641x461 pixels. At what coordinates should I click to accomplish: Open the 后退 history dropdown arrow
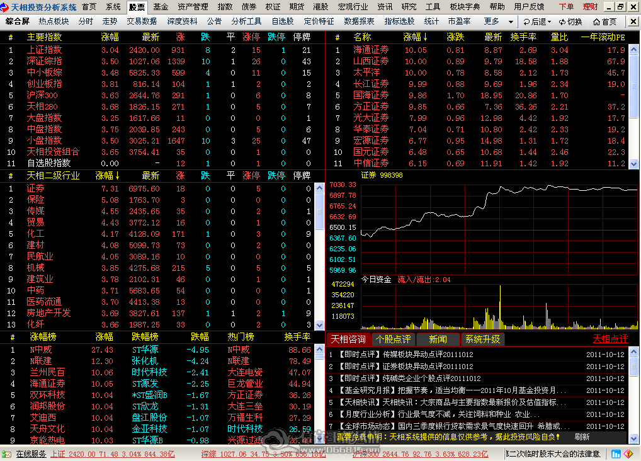click(549, 21)
